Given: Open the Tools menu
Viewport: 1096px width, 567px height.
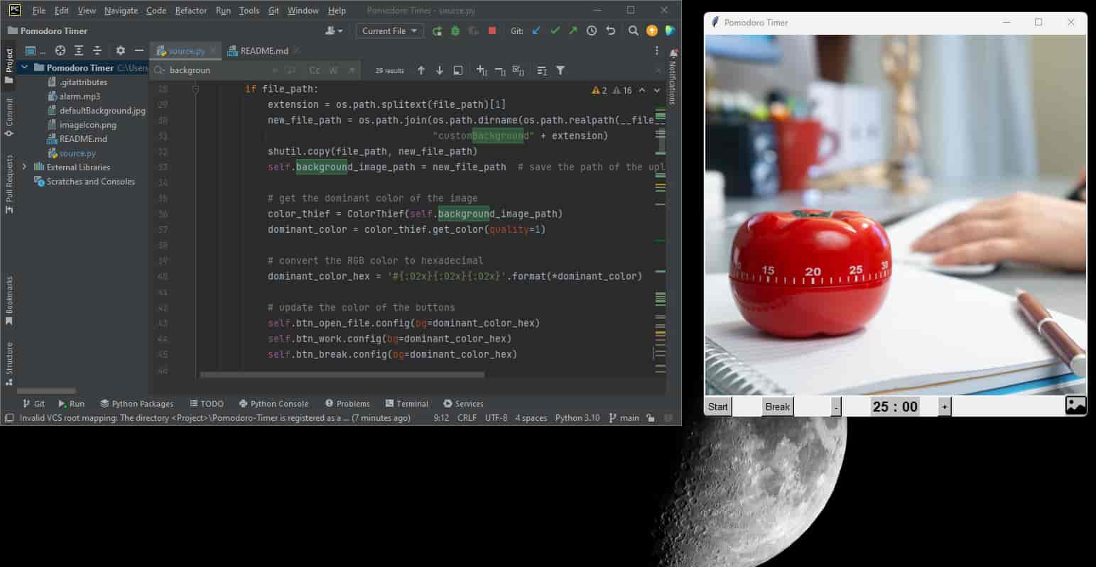Looking at the screenshot, I should pyautogui.click(x=249, y=11).
